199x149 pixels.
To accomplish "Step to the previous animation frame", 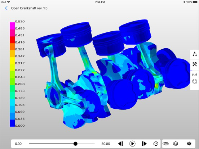I will point(120,144).
